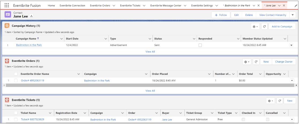Image resolution: width=300 pixels, height=124 pixels.
Task: Open more actions dropdown next to View Contact Hierarchy
Action: 292,15
